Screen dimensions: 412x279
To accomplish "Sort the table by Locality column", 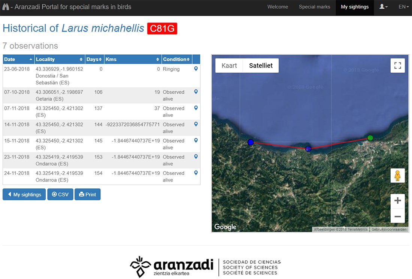I will pyautogui.click(x=59, y=59).
